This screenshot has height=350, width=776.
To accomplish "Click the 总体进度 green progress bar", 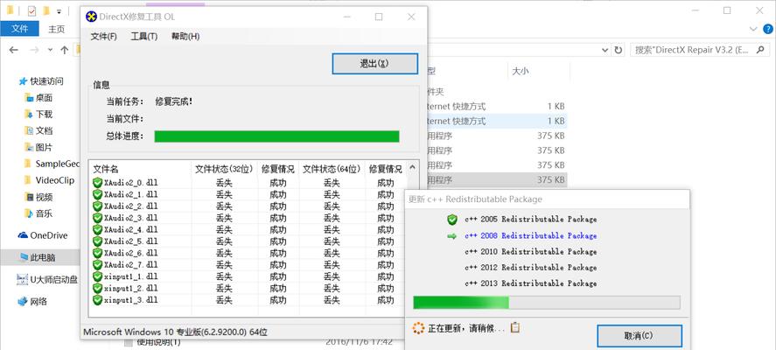I will coord(276,136).
